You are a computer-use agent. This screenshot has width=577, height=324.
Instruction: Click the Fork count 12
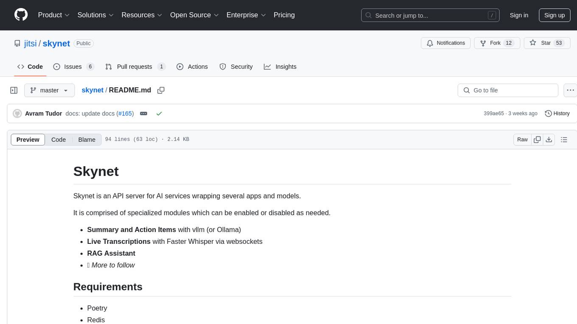pos(509,43)
